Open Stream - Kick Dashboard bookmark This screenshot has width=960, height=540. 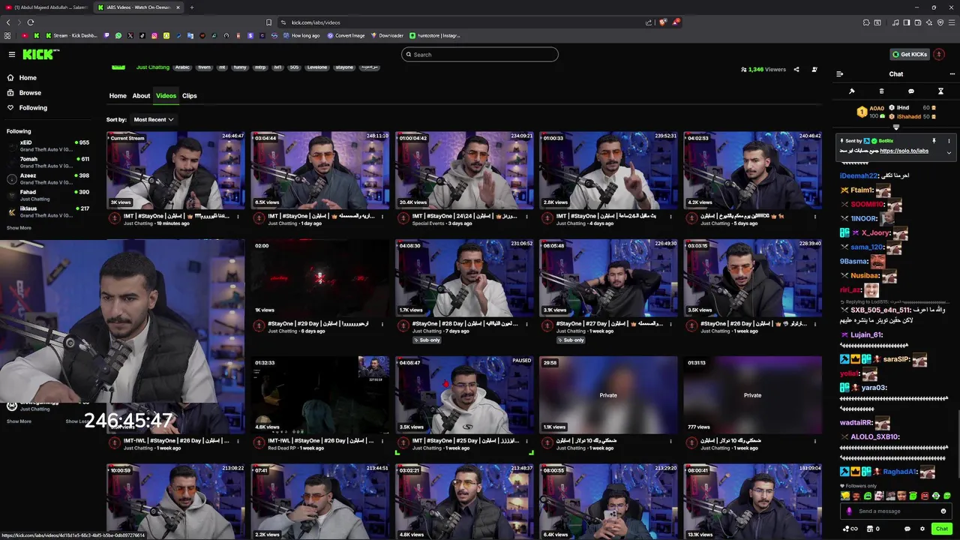click(71, 35)
